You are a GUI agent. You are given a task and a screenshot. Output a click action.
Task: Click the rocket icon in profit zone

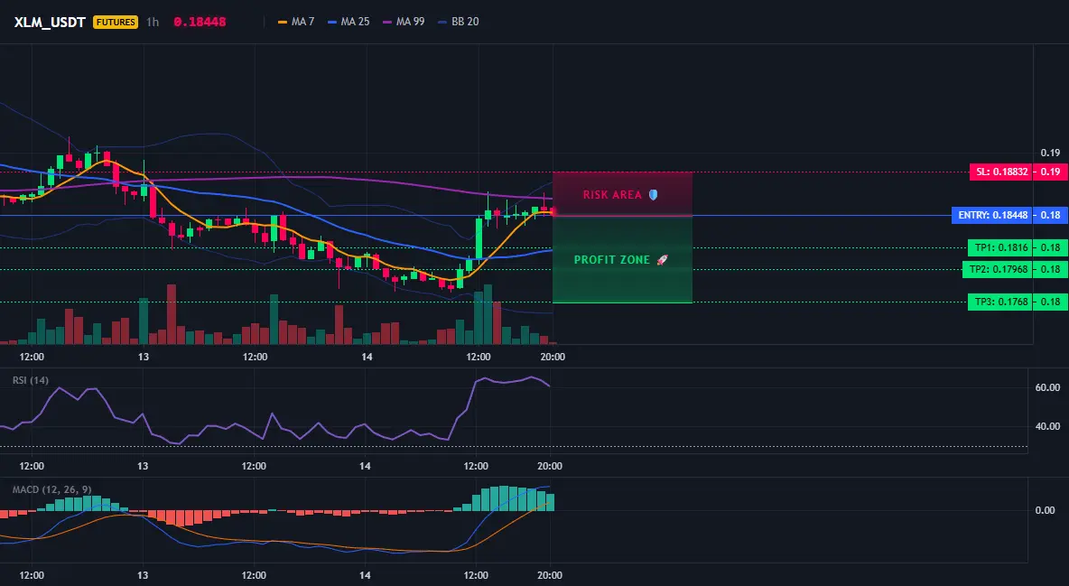point(662,260)
